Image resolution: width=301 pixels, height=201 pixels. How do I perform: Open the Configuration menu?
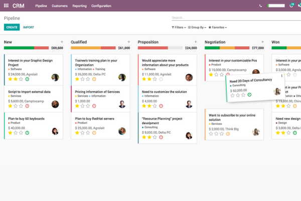click(x=101, y=6)
